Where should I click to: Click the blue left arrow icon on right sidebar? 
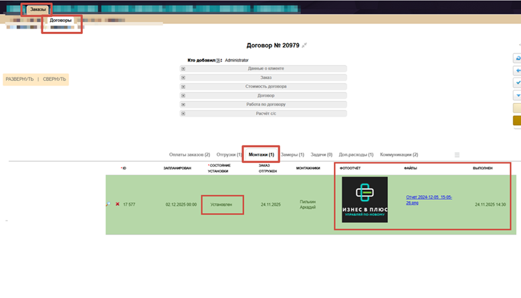point(517,70)
